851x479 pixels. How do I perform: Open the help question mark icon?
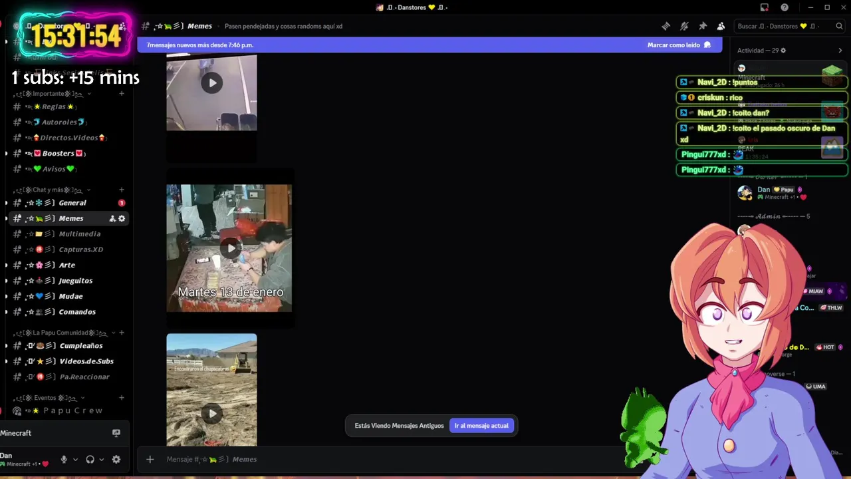(785, 7)
